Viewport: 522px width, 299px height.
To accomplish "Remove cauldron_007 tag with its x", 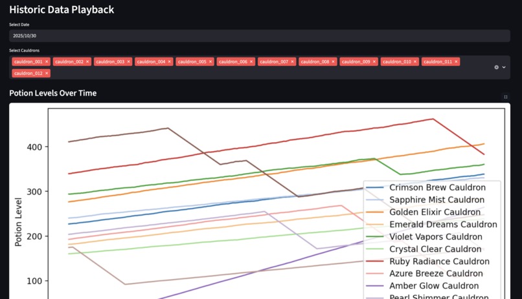I will 292,62.
